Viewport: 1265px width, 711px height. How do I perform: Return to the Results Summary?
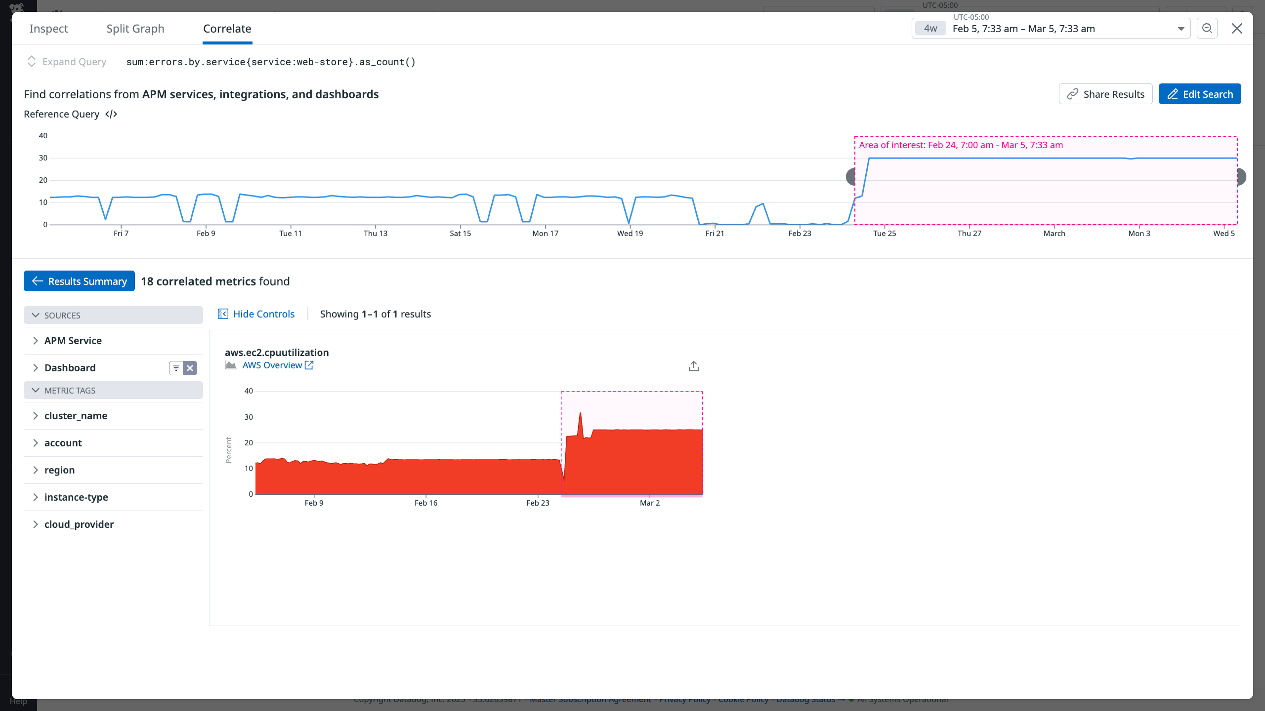coord(79,281)
